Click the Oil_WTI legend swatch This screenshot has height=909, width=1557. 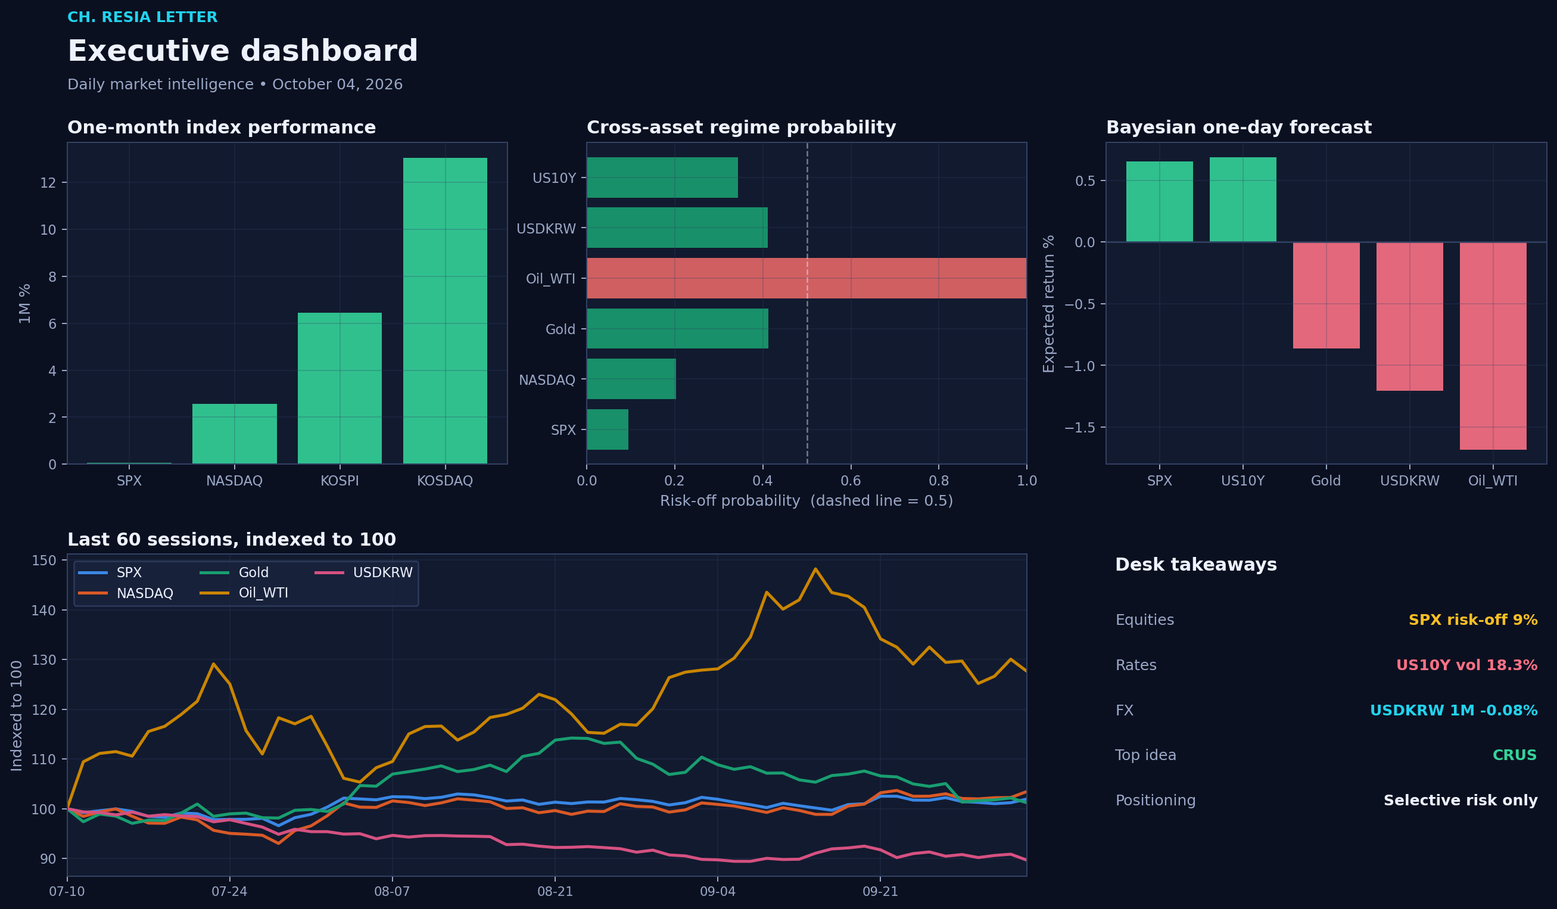click(214, 593)
